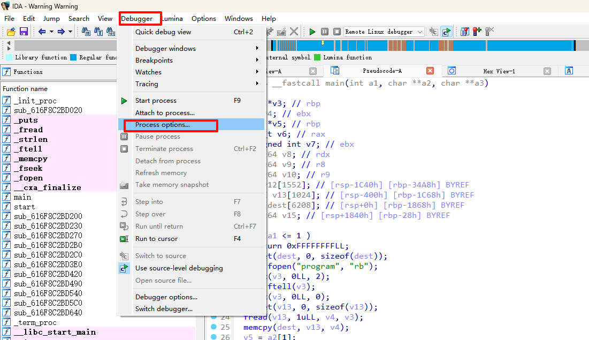Viewport: 589px width, 340px height.
Task: Click the Lumina function green swatch
Action: (x=317, y=57)
